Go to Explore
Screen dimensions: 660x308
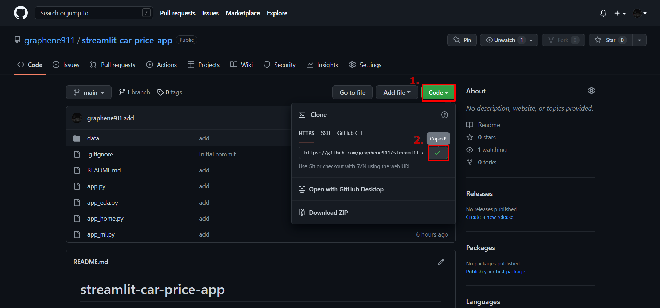pos(277,13)
